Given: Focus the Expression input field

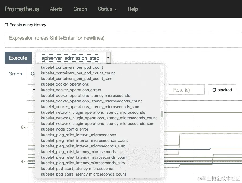Looking at the screenshot, I should pyautogui.click(x=123, y=40).
